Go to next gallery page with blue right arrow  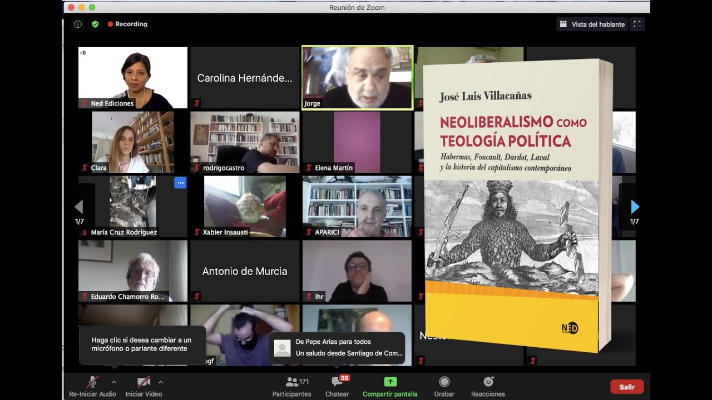(x=635, y=207)
